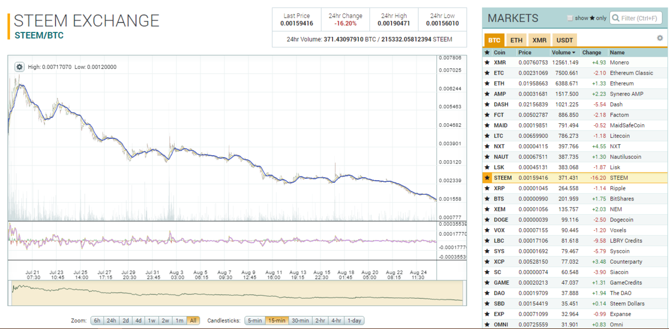Sort markets by the Name column
669x329 pixels.
click(617, 52)
